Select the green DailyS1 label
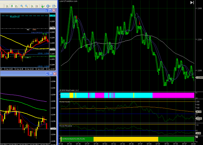203x145 pixels. pyautogui.click(x=28, y=58)
